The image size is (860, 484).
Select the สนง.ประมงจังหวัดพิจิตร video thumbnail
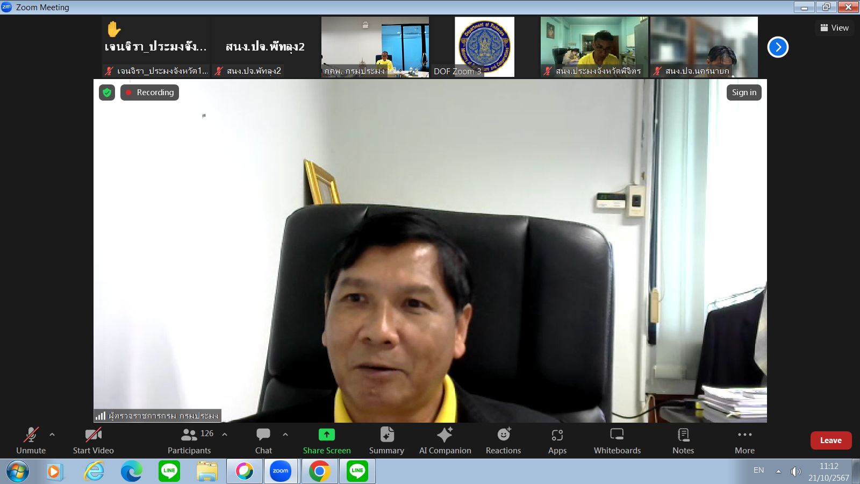click(x=594, y=47)
